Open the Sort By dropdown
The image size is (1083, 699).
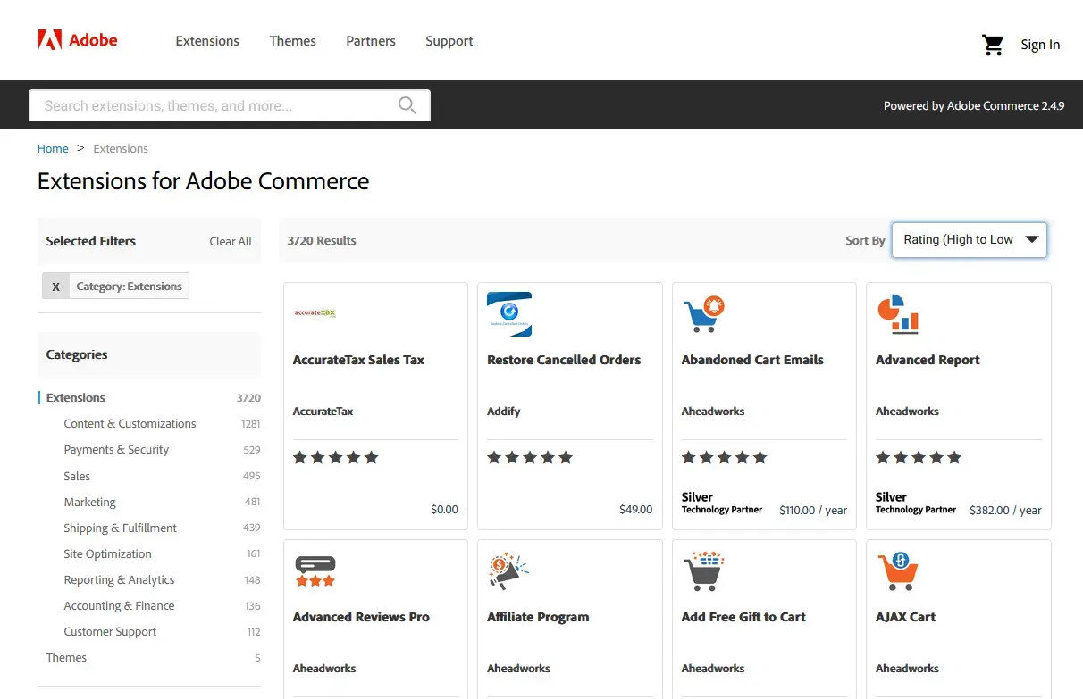pos(969,240)
